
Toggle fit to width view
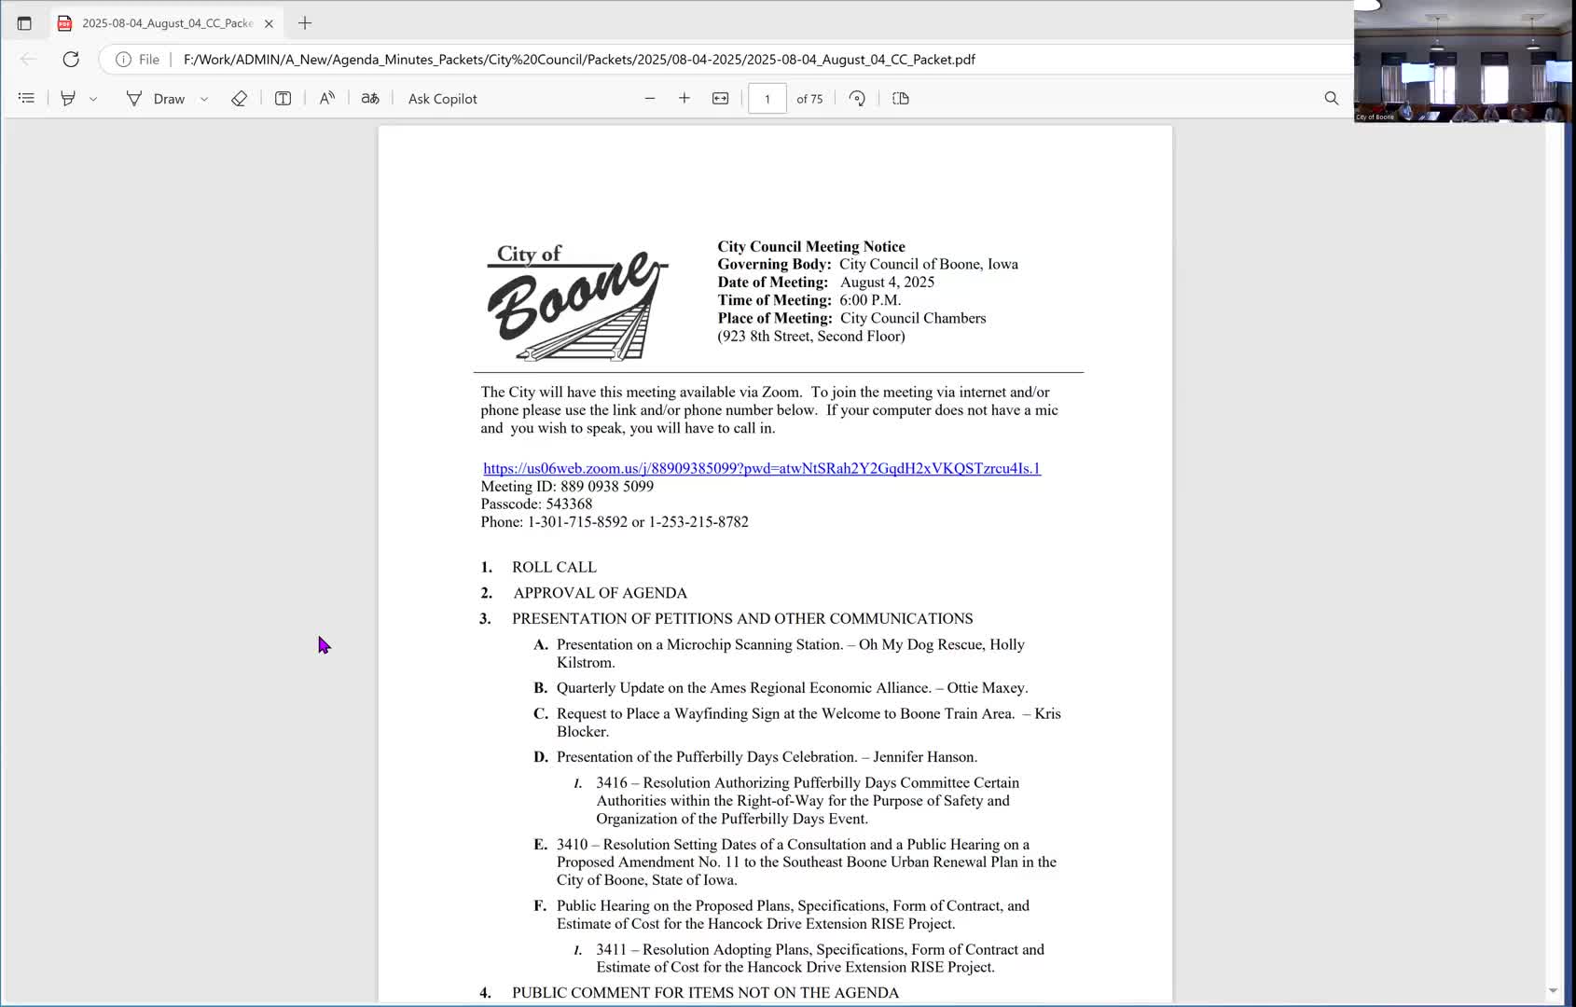coord(720,98)
